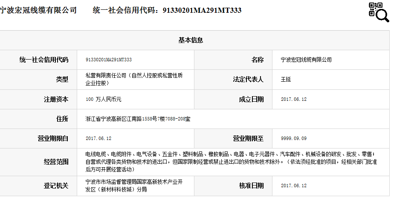Image resolution: width=414 pixels, height=197 pixels.
Task: Click the 类型 field label
Action: 62,79
